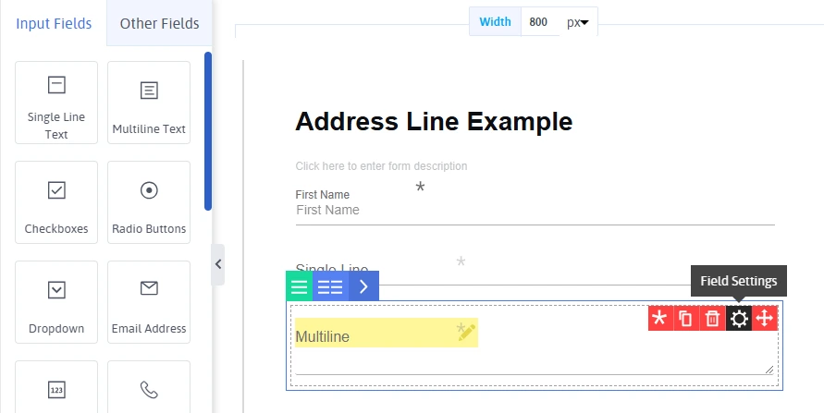Edit Multiline label with pencil icon

pos(466,333)
